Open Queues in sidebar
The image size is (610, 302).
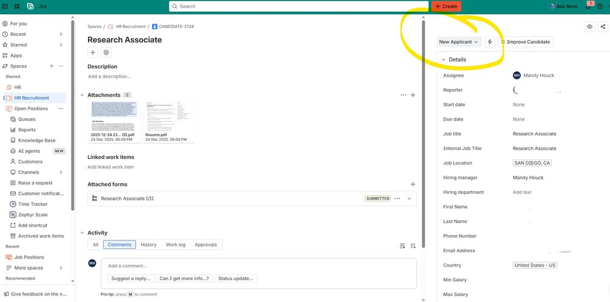tap(27, 119)
